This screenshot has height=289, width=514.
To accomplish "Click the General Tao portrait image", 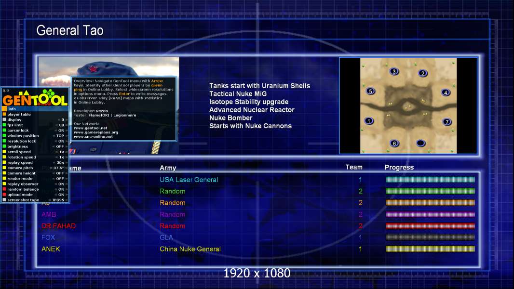I will 109,105.
